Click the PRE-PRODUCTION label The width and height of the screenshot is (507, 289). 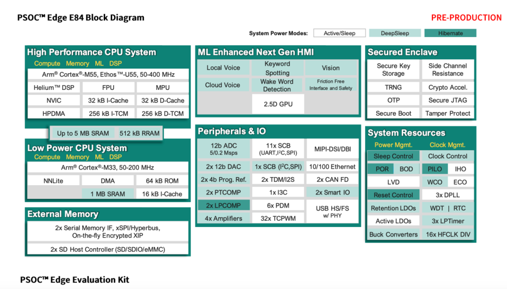(466, 18)
